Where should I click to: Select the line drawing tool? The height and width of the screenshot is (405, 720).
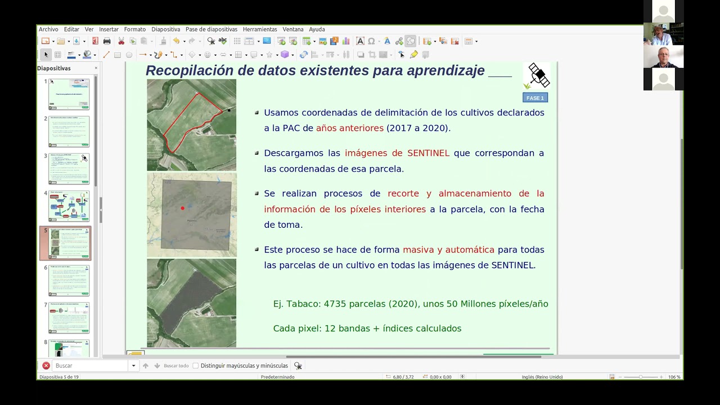[106, 55]
